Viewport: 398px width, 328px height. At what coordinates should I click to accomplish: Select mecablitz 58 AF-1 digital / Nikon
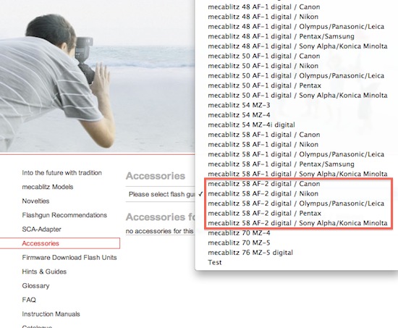(263, 145)
